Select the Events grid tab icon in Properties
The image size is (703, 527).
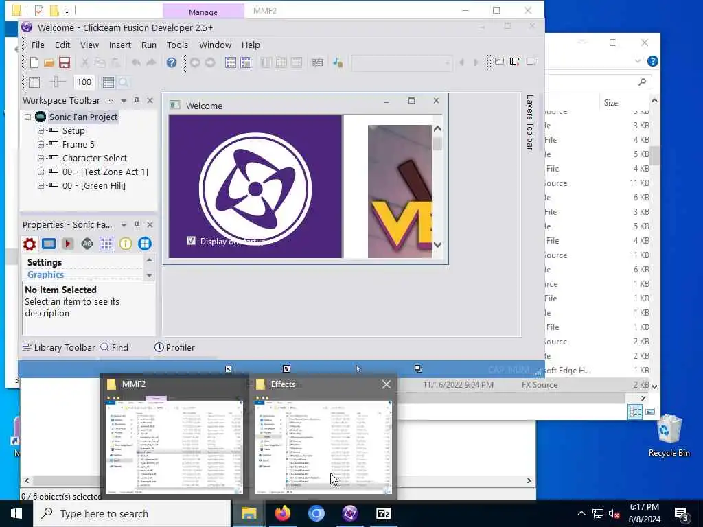tap(106, 244)
